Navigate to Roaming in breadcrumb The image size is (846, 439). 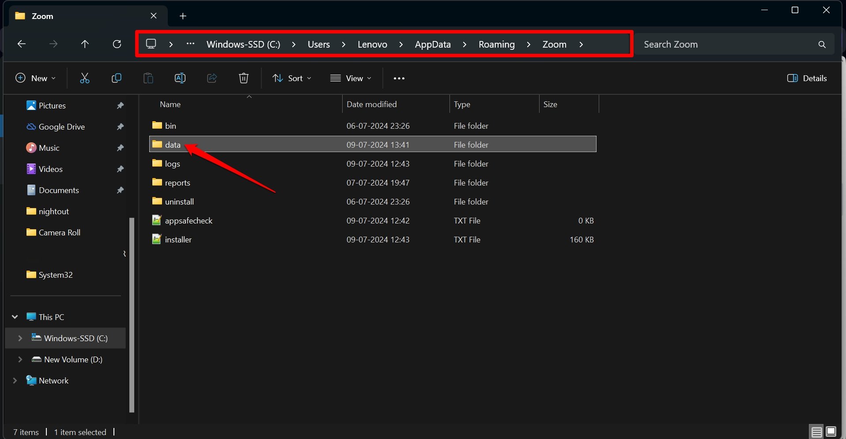497,45
